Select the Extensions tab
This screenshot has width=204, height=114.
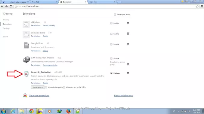tap(73, 2)
